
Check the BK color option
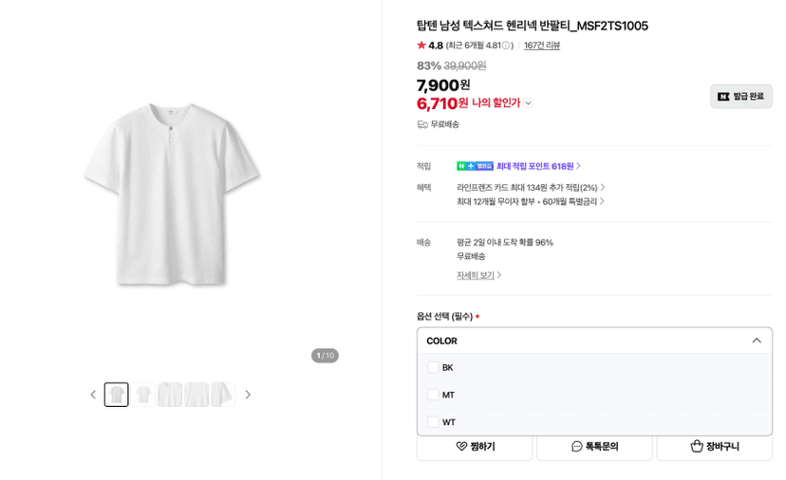(x=433, y=367)
